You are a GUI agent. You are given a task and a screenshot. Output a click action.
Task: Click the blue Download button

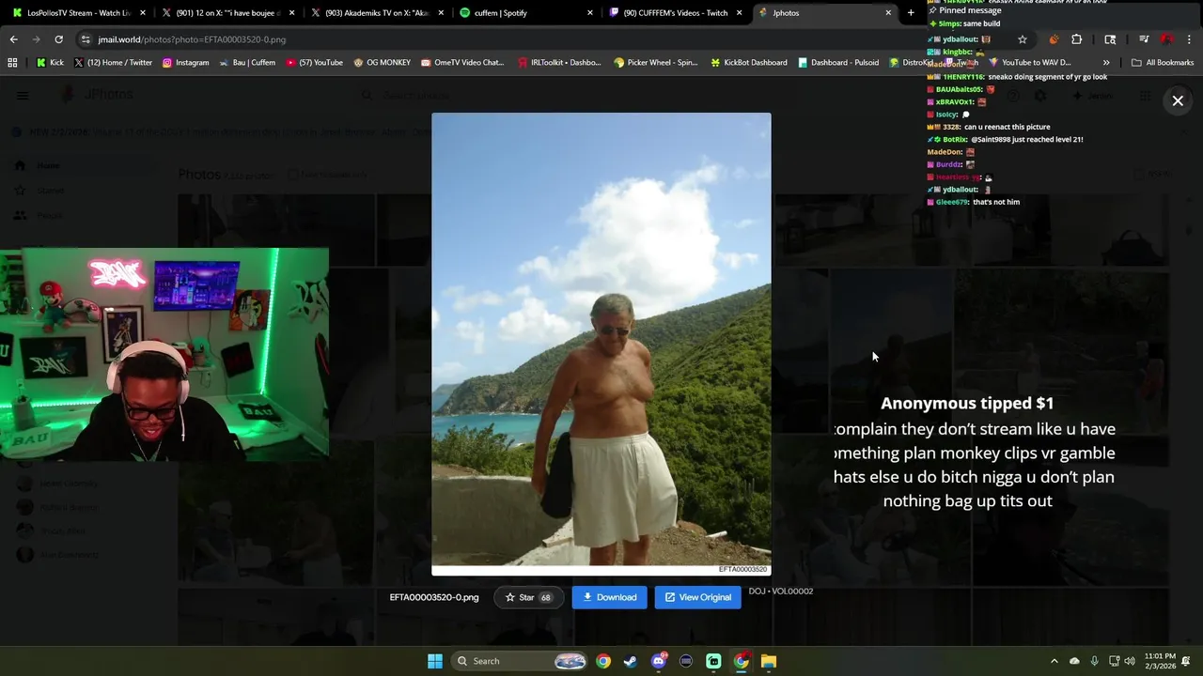[x=609, y=597]
